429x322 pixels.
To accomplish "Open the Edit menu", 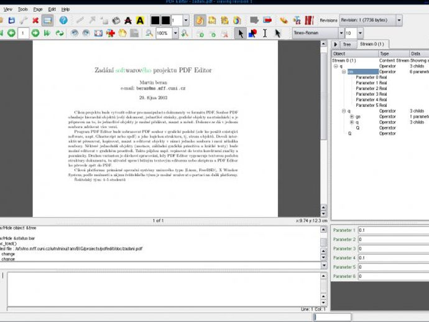I will tap(52, 9).
